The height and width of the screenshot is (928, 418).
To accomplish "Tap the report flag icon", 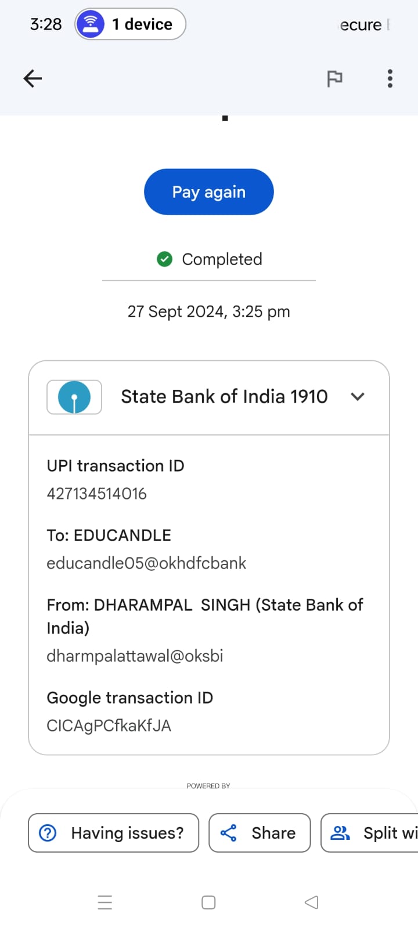I will point(334,78).
